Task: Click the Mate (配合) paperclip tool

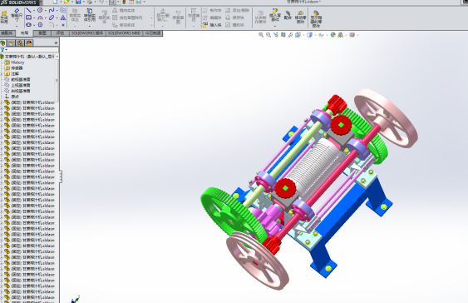Action: click(288, 16)
